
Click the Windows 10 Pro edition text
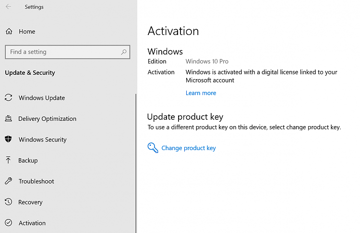tap(207, 61)
